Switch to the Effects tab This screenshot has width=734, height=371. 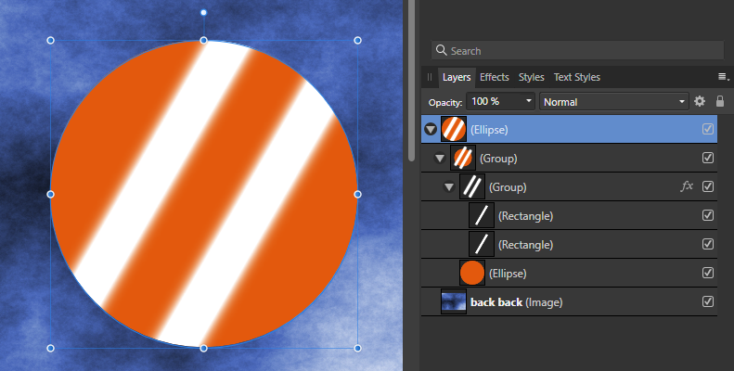click(x=494, y=77)
